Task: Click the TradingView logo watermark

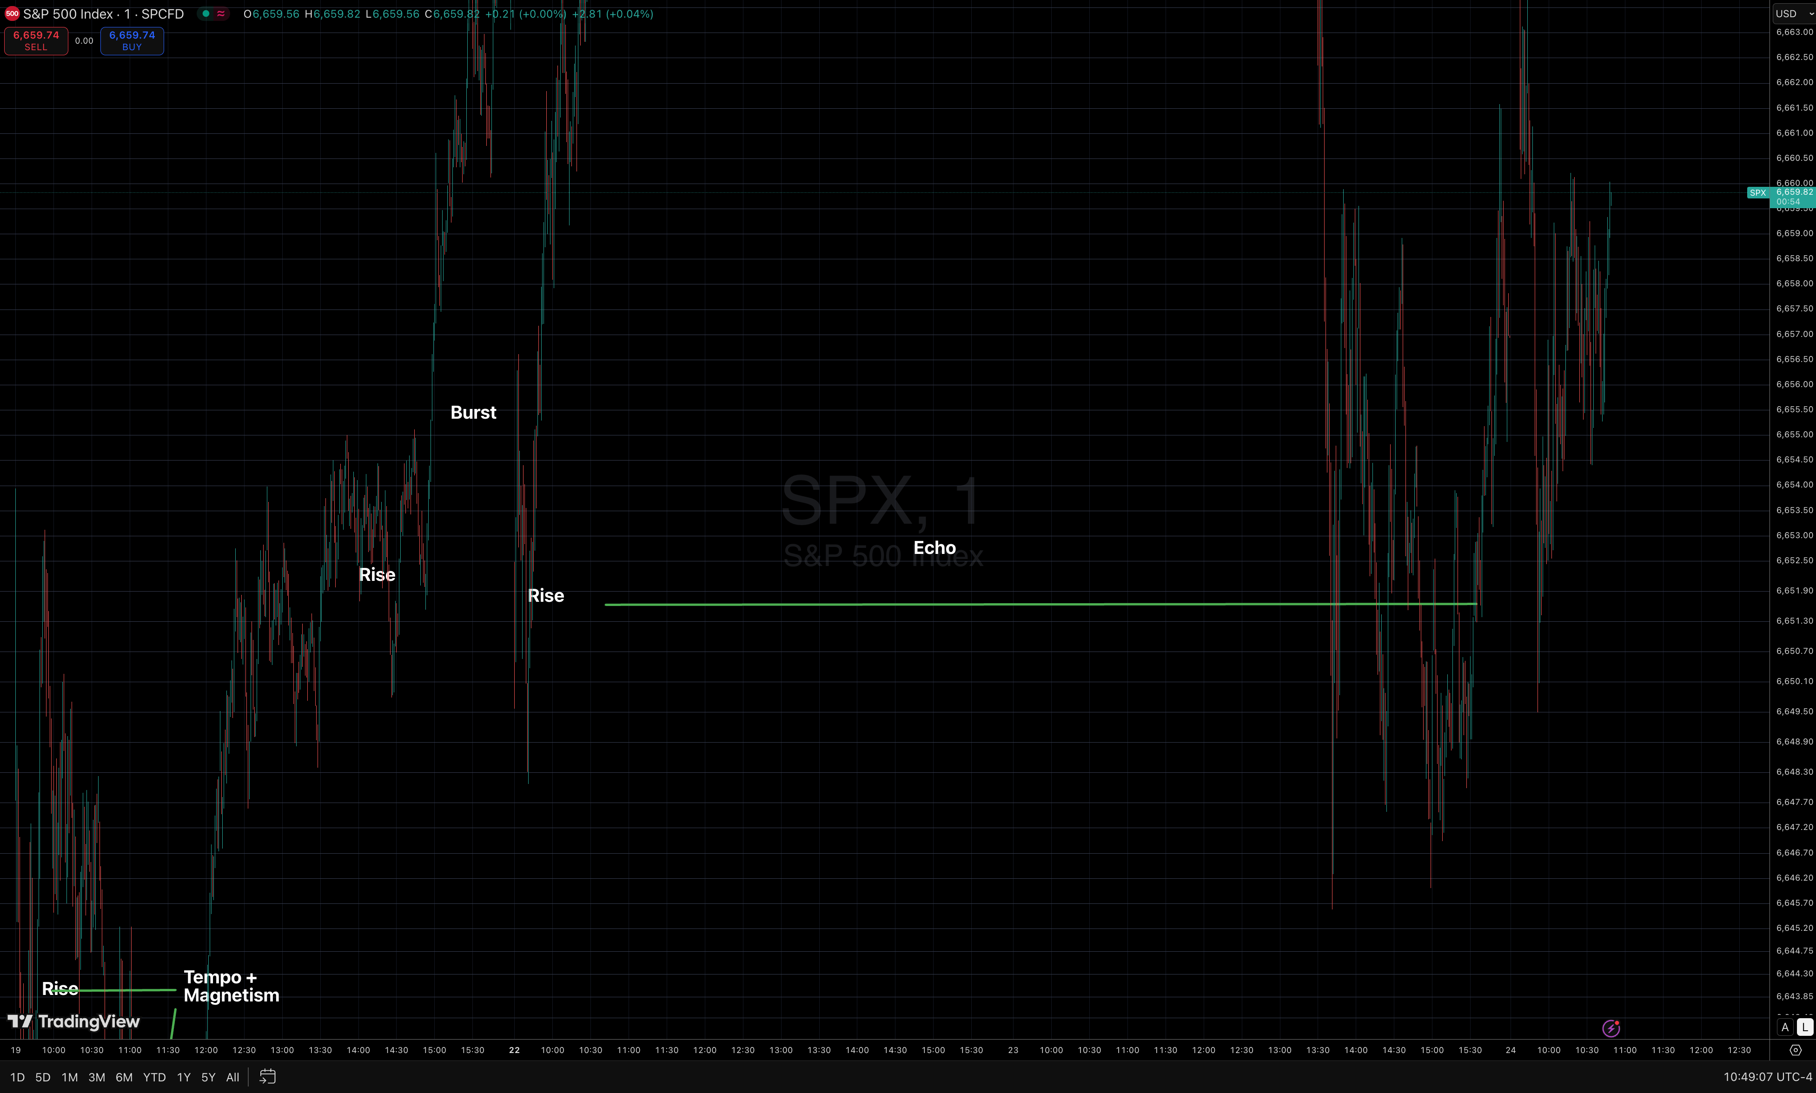Action: [x=73, y=1021]
